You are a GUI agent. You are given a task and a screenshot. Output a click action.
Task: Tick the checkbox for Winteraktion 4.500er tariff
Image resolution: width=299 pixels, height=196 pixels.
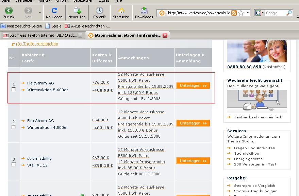click(14, 127)
